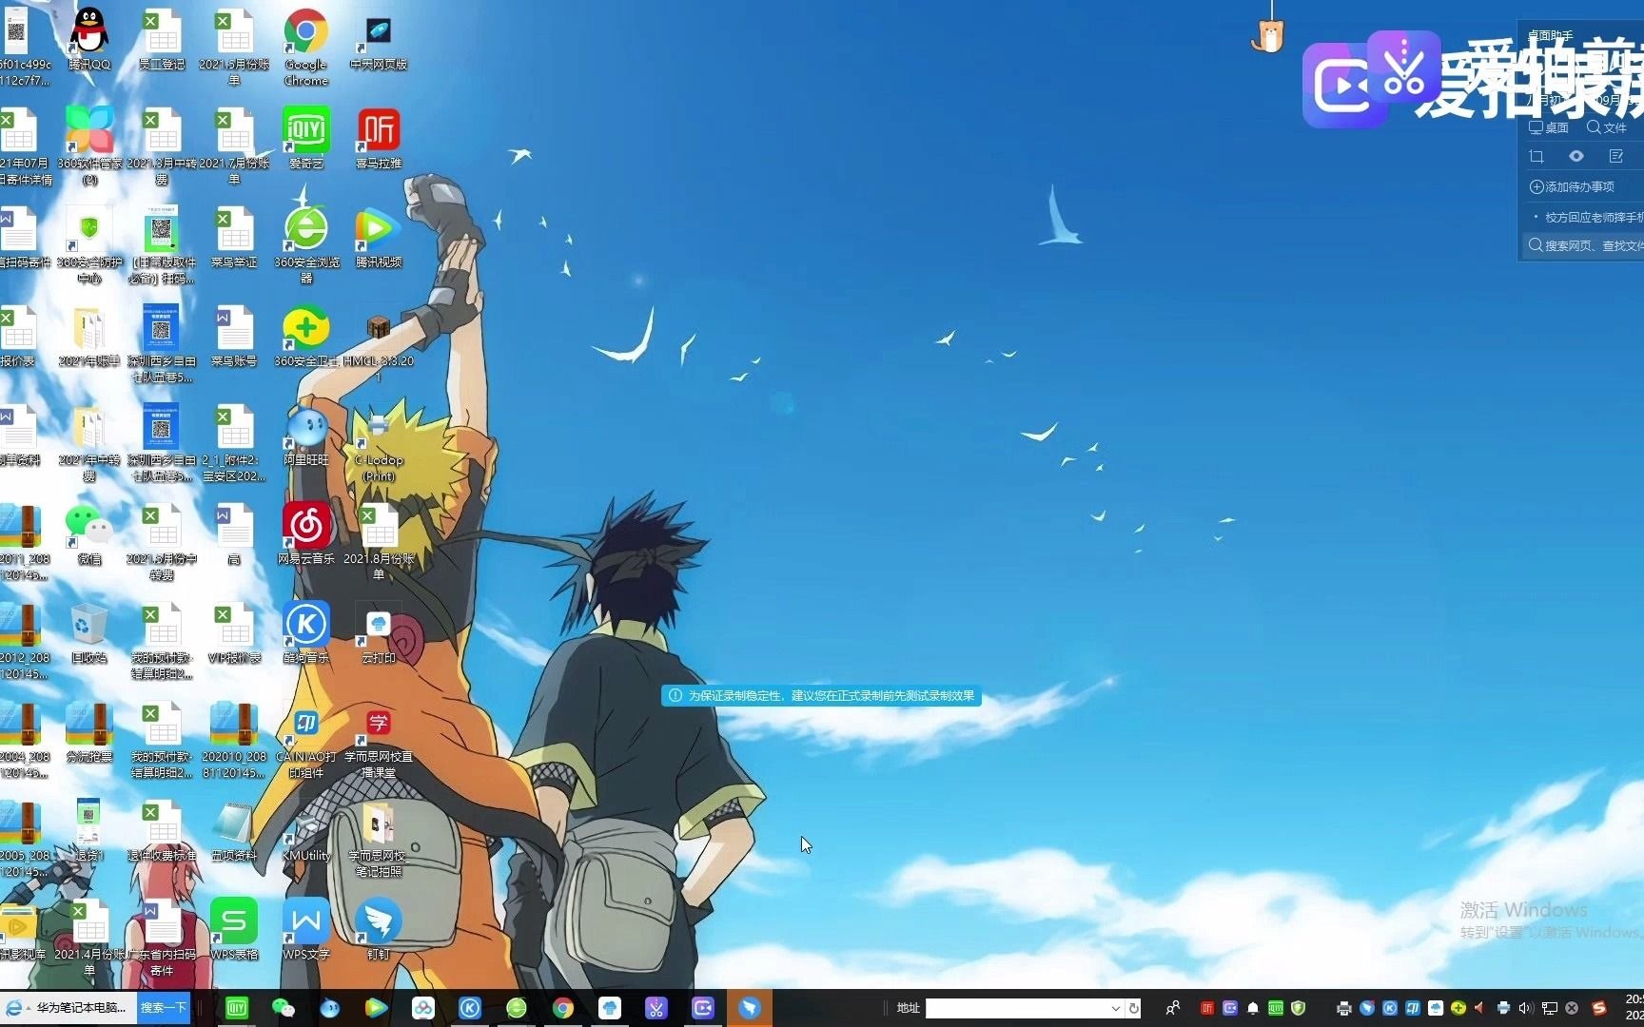This screenshot has height=1027, width=1644.
Task: Open the WPS文字 desktop shortcut
Action: (x=305, y=930)
